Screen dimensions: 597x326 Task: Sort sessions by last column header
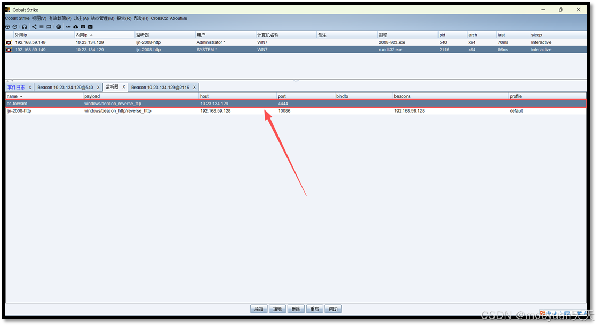pos(513,35)
